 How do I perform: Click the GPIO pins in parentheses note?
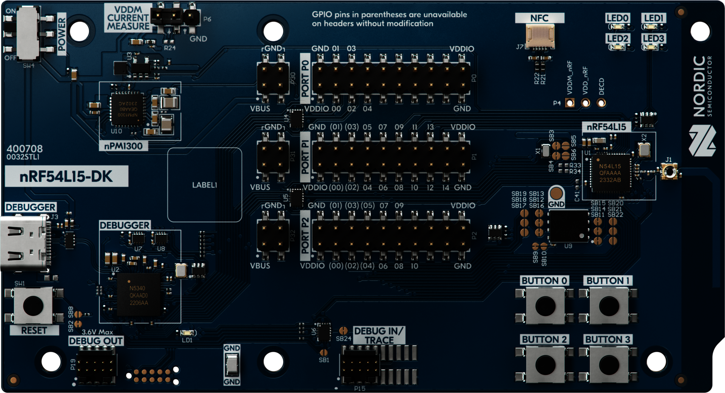point(389,19)
